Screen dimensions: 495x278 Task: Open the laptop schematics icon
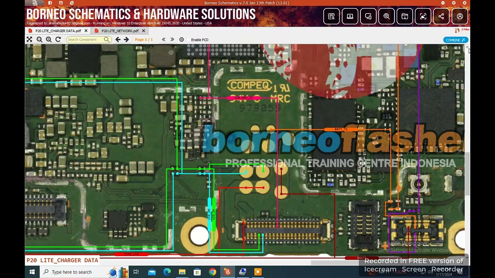(350, 17)
